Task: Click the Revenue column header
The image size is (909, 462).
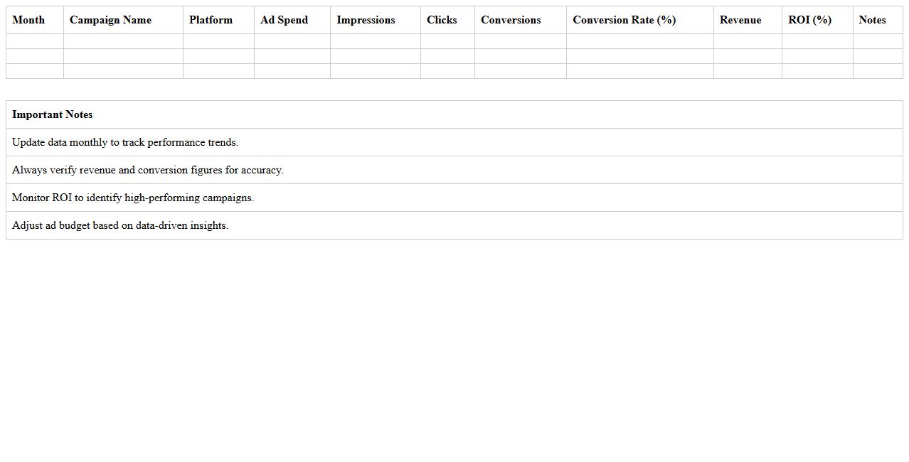Action: coord(740,20)
